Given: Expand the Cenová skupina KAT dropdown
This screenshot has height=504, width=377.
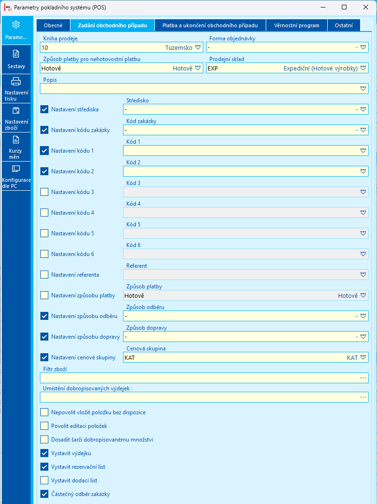Looking at the screenshot, I should click(363, 357).
